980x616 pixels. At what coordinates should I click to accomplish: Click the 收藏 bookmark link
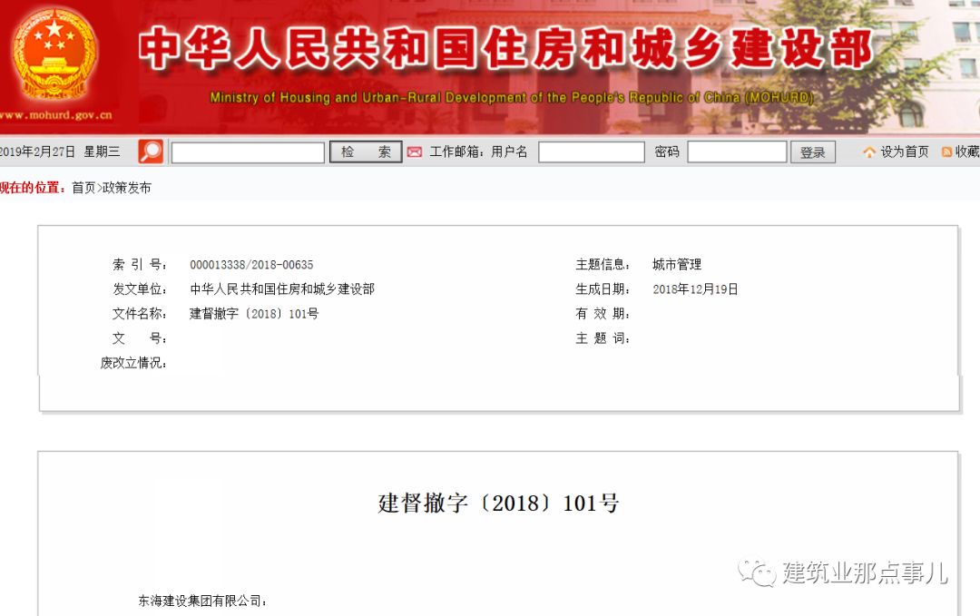[x=967, y=152]
